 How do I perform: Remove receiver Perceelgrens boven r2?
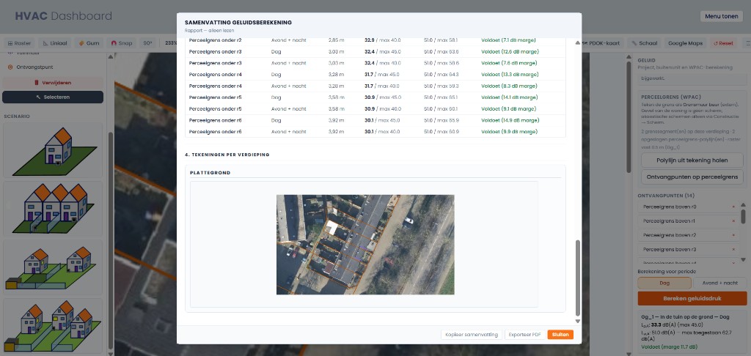pyautogui.click(x=733, y=235)
